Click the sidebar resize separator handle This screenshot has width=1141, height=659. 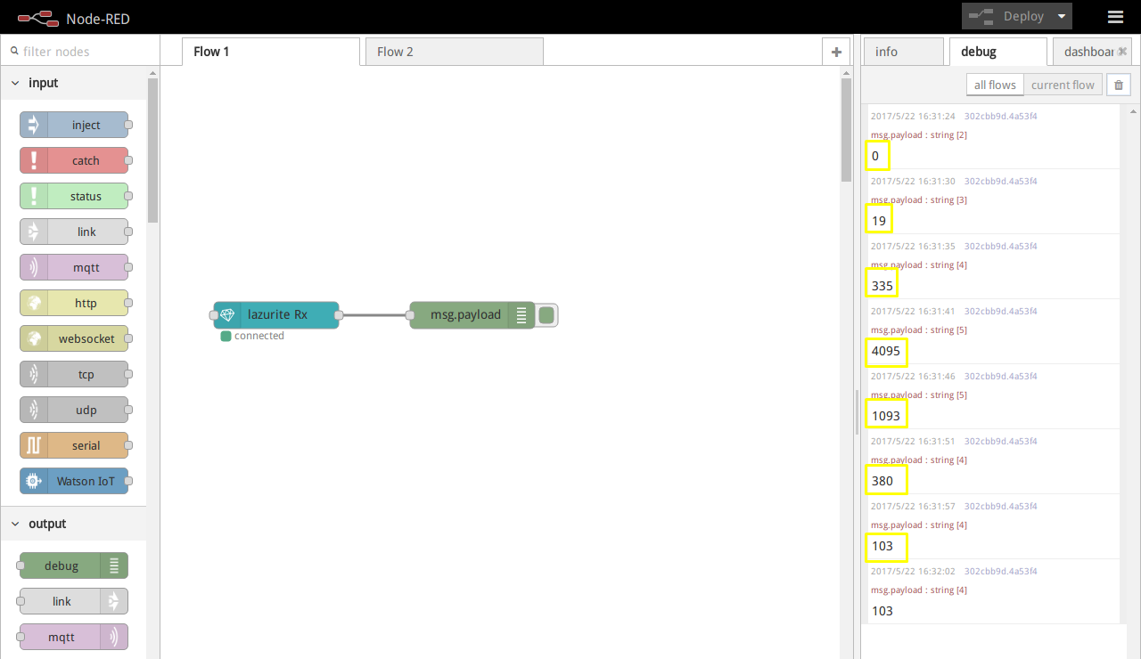click(x=857, y=411)
